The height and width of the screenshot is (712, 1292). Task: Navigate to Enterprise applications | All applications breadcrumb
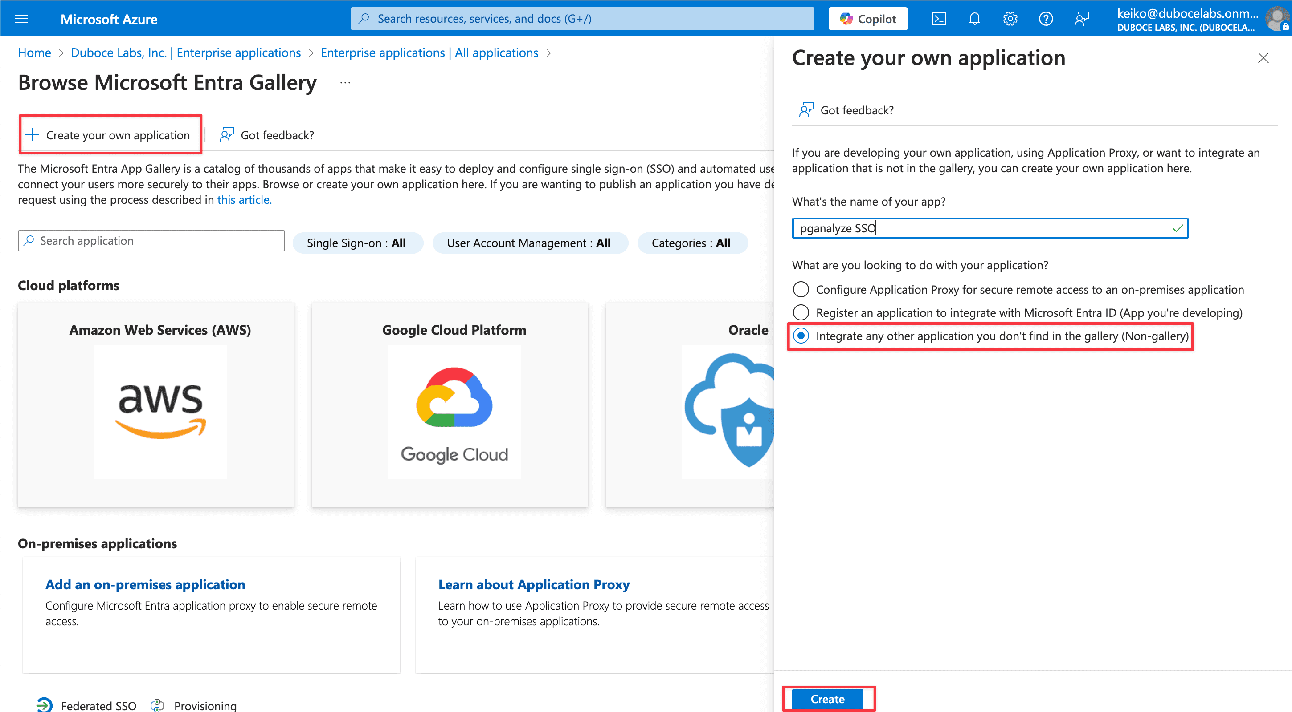[429, 53]
